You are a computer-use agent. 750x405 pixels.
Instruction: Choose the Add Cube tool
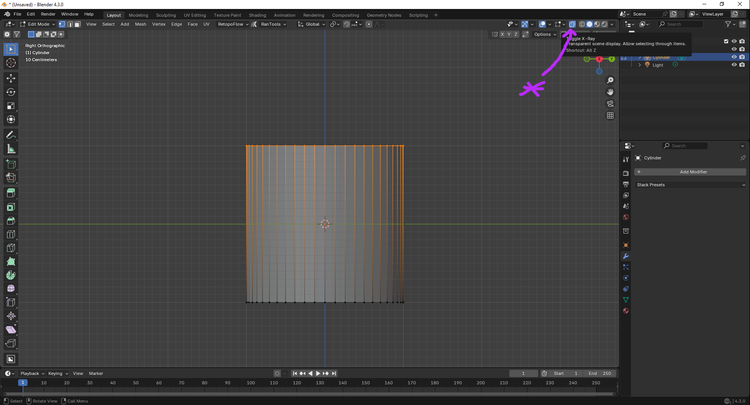pos(11,164)
